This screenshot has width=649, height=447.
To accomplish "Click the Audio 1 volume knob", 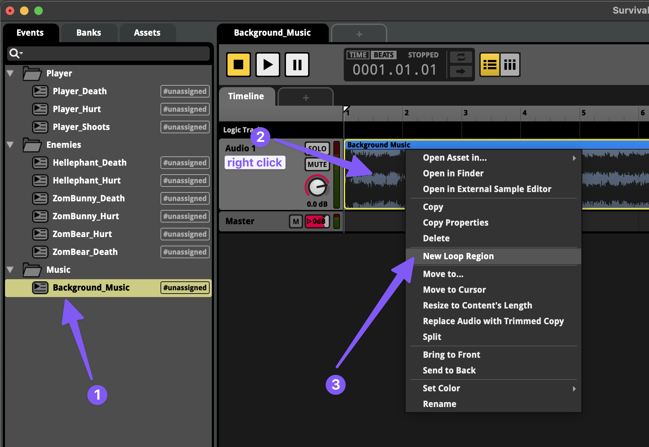I will pyautogui.click(x=317, y=187).
